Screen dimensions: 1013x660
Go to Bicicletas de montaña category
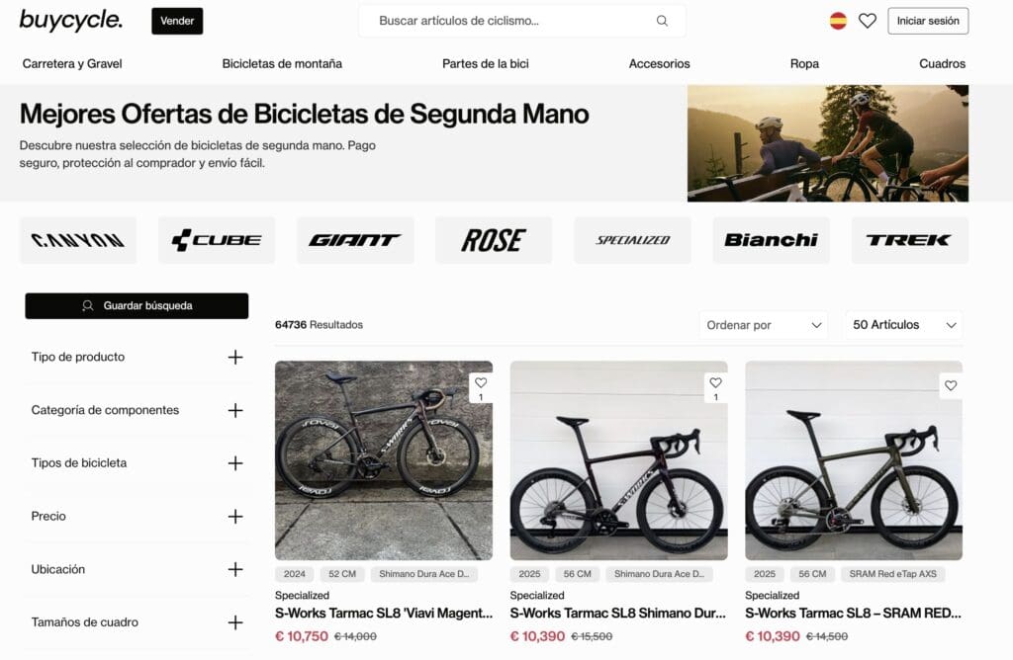[282, 63]
